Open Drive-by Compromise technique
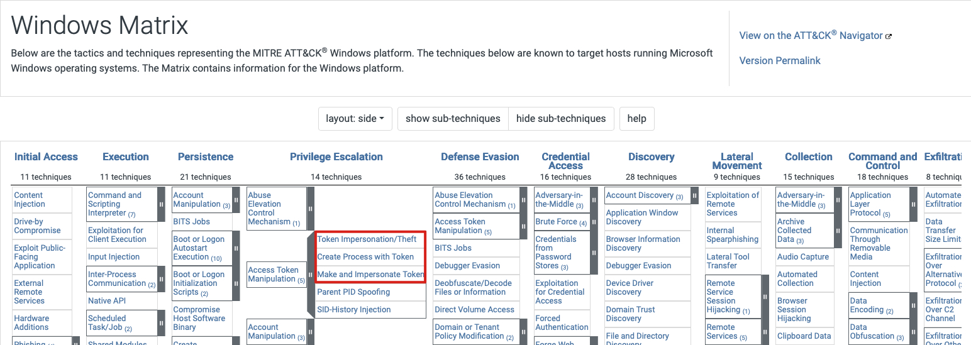 (38, 226)
